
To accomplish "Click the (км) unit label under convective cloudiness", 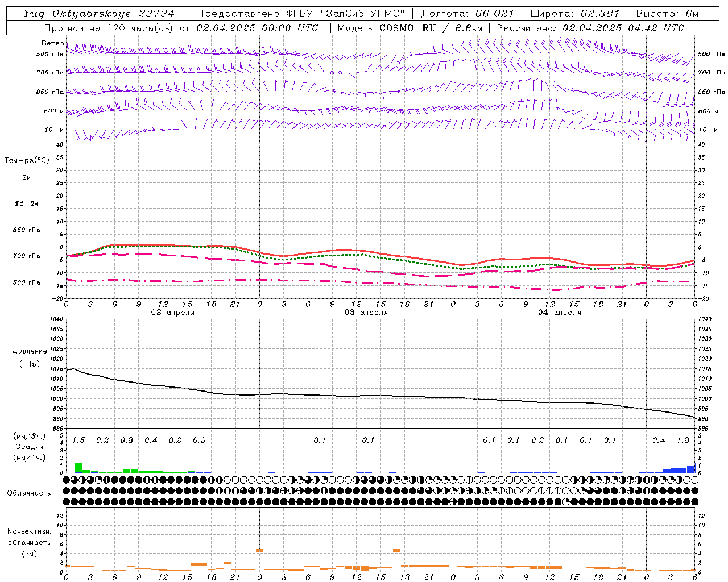I will coord(29,554).
